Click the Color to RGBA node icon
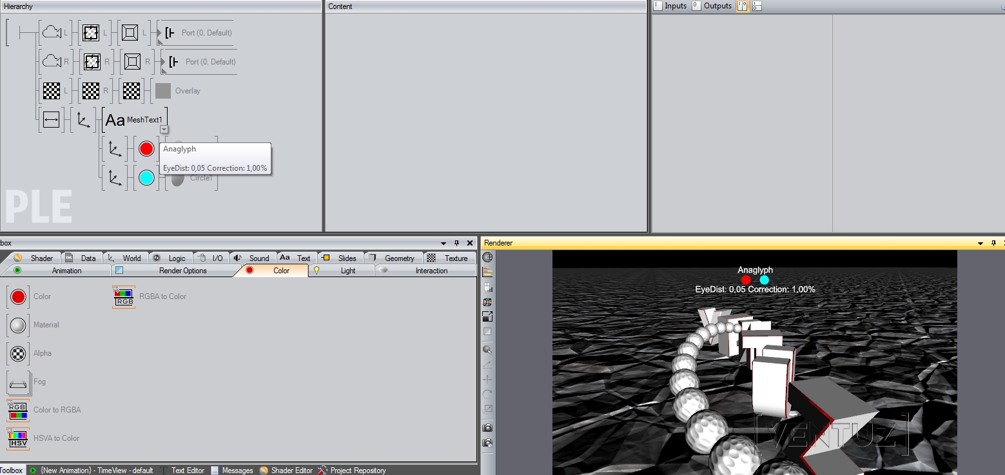 [x=18, y=411]
